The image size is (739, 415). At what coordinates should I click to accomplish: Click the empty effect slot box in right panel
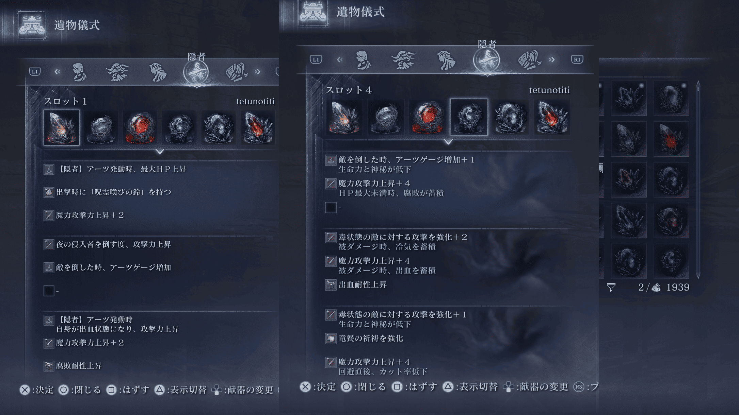[331, 207]
